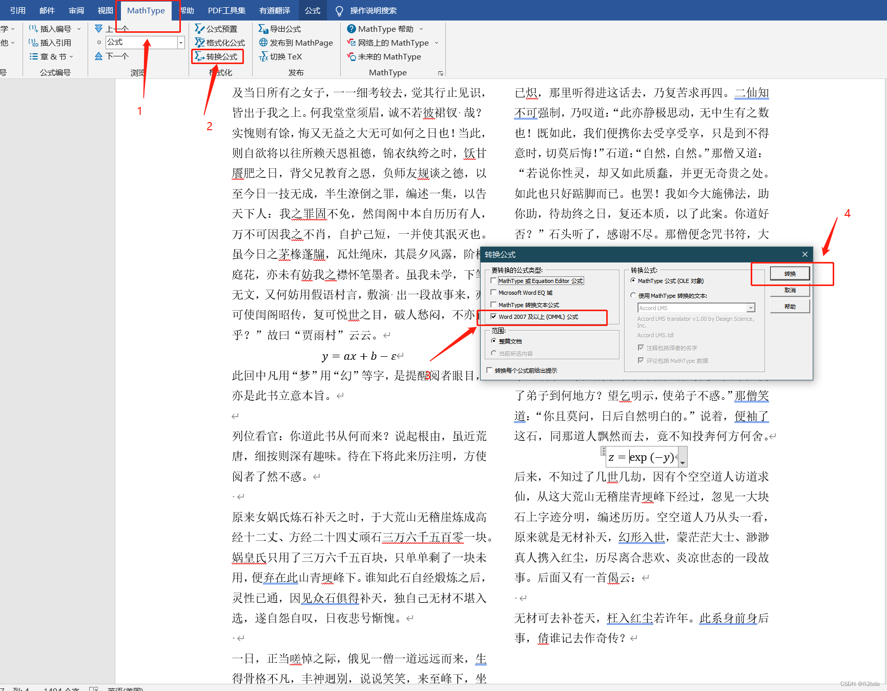887x691 pixels.
Task: Switch to the 引用 ribbon tab
Action: (17, 10)
